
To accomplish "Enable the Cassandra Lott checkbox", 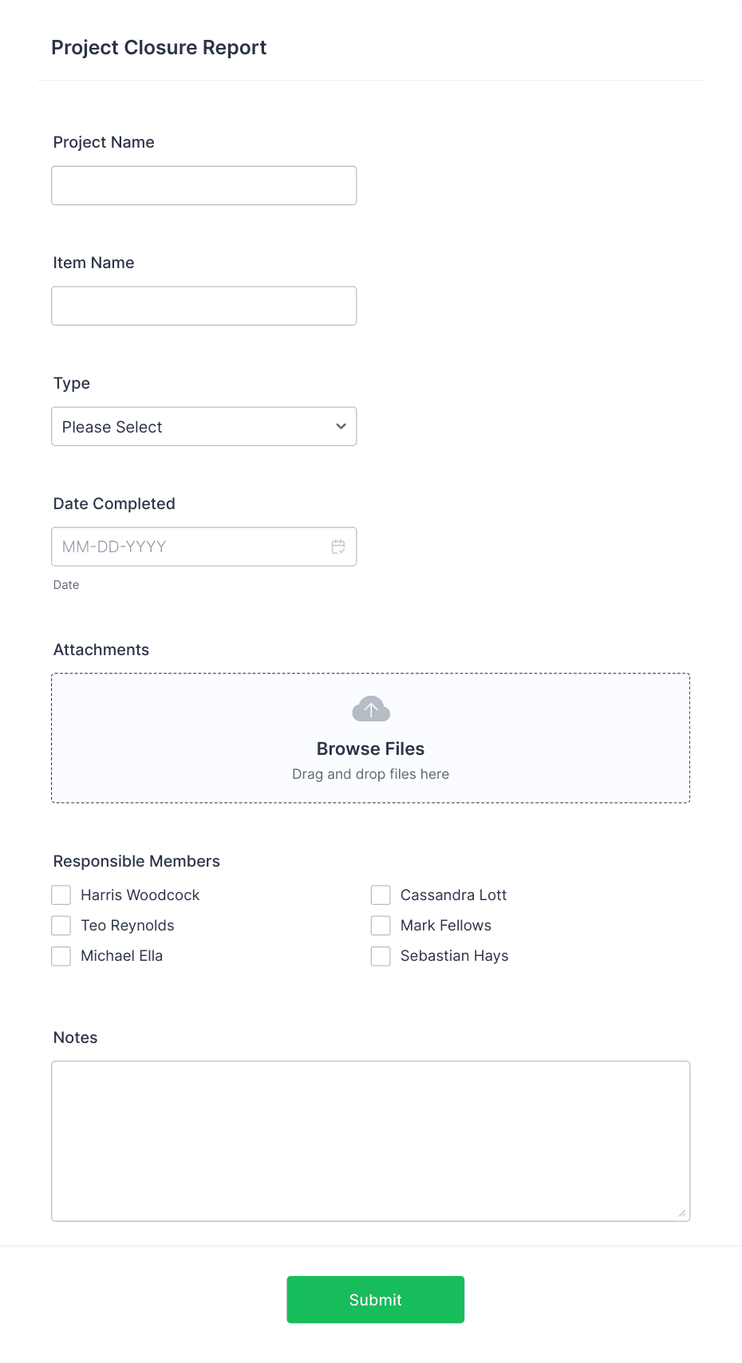I will (381, 895).
